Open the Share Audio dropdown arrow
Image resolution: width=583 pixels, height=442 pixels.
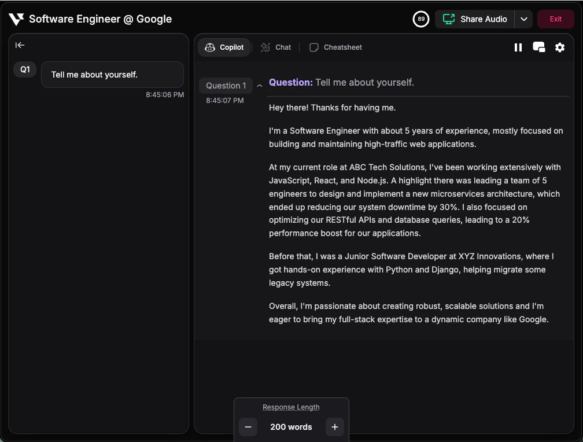point(523,19)
